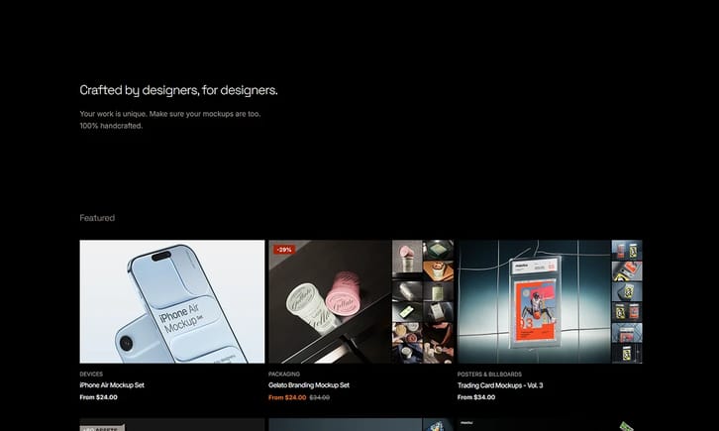The image size is (719, 431).
Task: Click the Gelato Branding Mockup Set title
Action: [308, 385]
